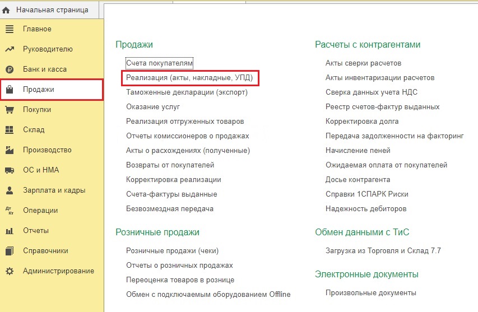The height and width of the screenshot is (312, 478).
Task: Click the Операции Дт/Кт icon
Action: click(10, 211)
